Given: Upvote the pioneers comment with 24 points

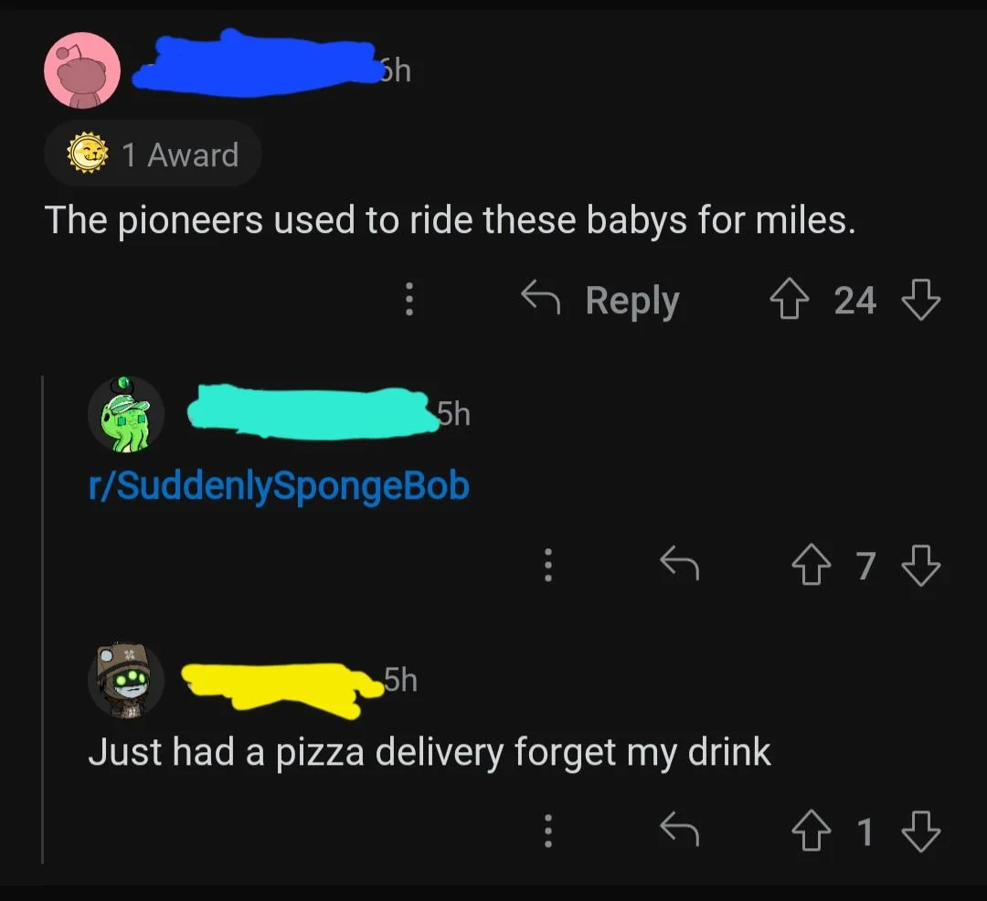Looking at the screenshot, I should 791,300.
